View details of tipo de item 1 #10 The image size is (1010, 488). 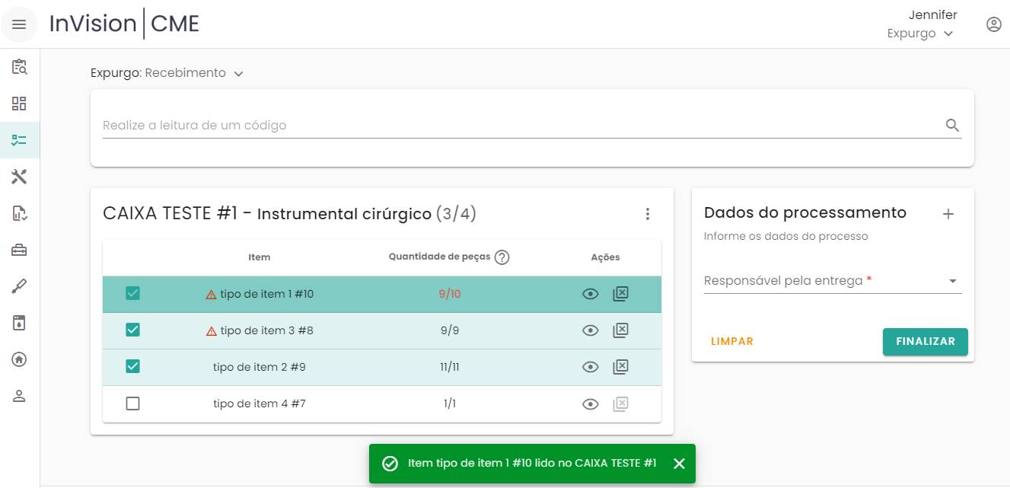[590, 294]
